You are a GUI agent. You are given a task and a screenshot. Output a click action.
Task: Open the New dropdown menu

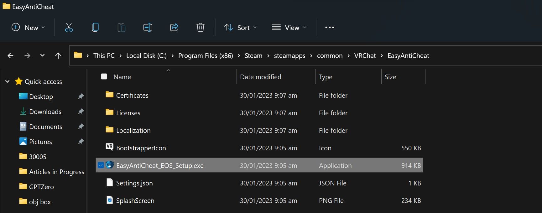pyautogui.click(x=29, y=28)
